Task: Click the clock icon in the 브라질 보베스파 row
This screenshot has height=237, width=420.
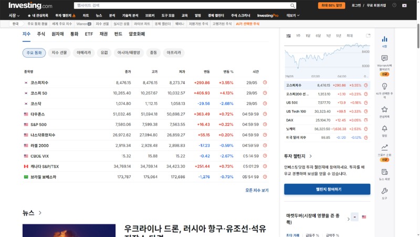Action: pos(265,177)
